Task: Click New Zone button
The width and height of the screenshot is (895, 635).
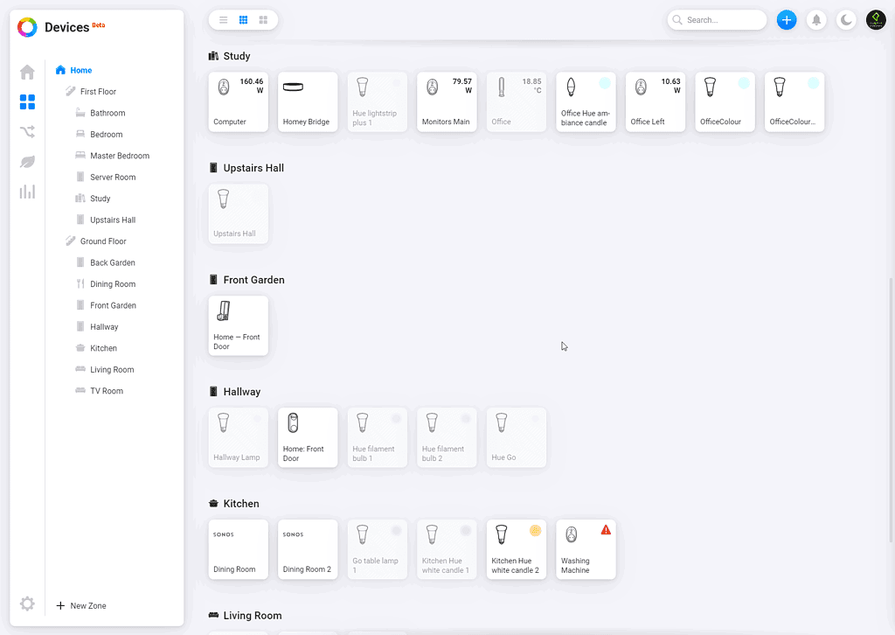Action: tap(81, 605)
